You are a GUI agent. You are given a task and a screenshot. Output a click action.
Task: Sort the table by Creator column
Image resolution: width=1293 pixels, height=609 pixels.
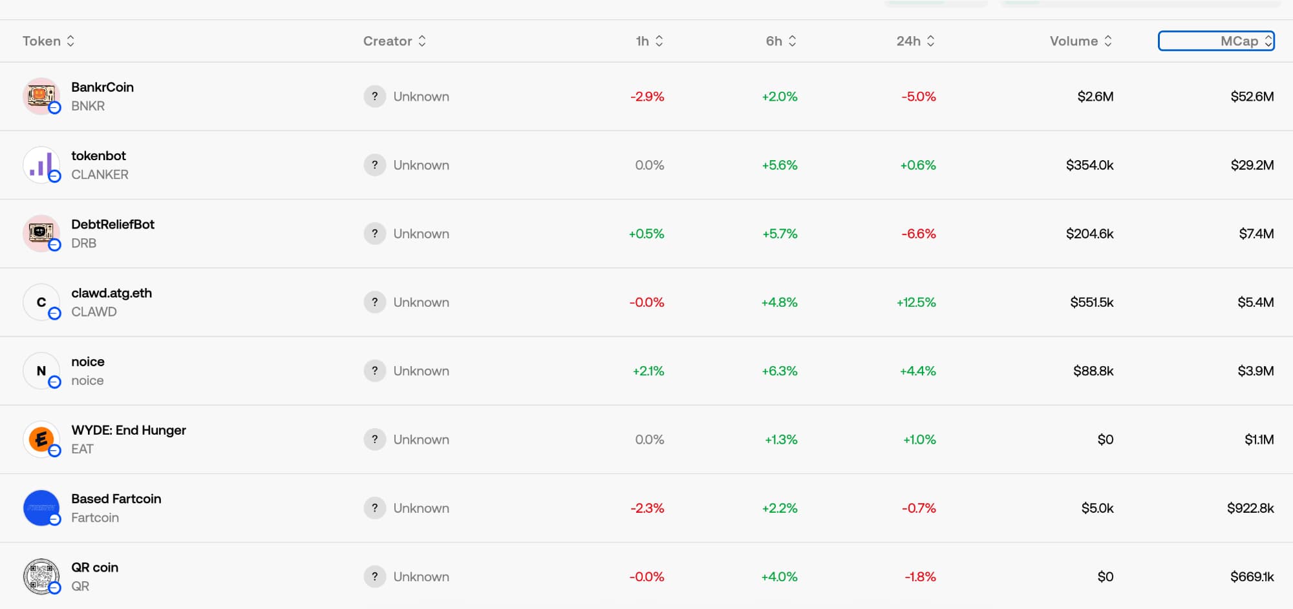pyautogui.click(x=394, y=41)
